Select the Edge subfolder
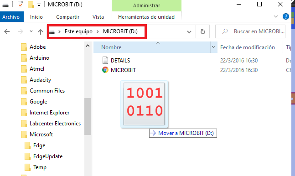 [39, 145]
